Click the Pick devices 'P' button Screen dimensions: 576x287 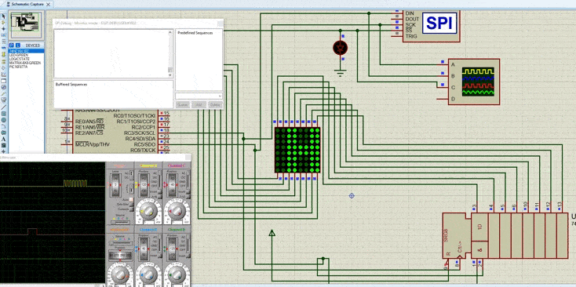[12, 45]
